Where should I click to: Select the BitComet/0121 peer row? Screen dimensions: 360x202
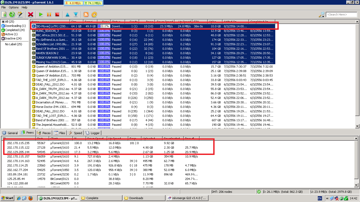pyautogui.click(x=100, y=179)
